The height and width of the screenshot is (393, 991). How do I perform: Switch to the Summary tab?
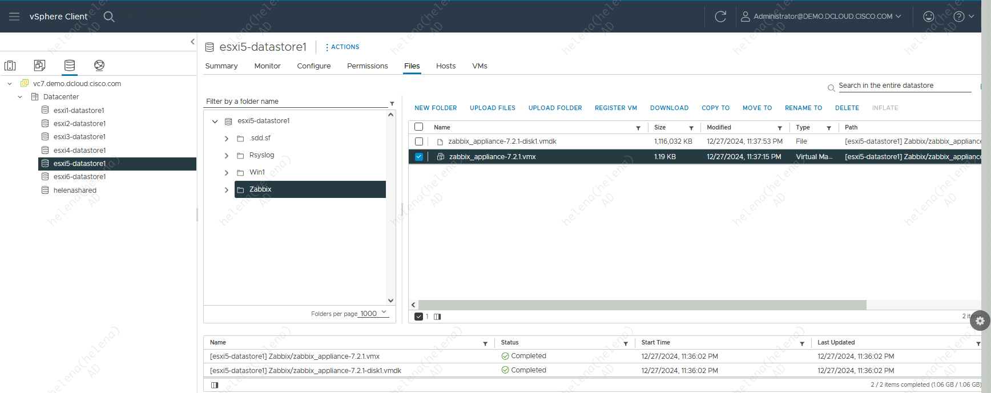221,66
